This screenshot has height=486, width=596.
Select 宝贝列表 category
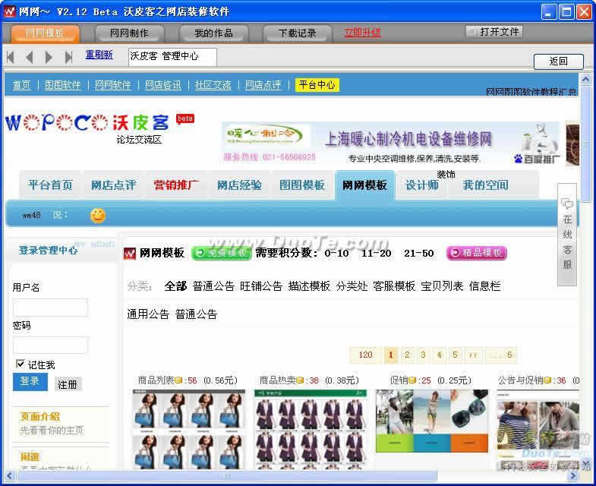[442, 286]
